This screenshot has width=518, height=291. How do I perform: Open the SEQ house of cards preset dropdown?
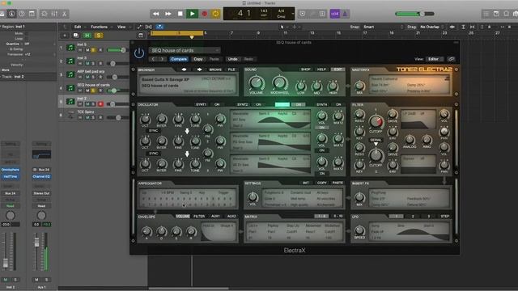(185, 50)
